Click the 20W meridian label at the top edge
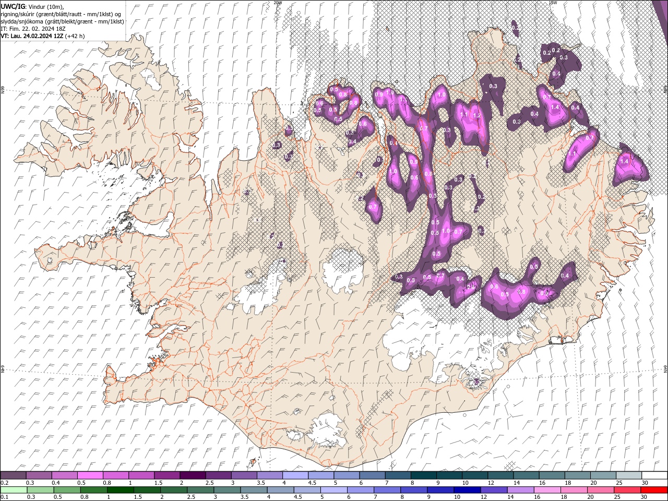 [x=278, y=3]
